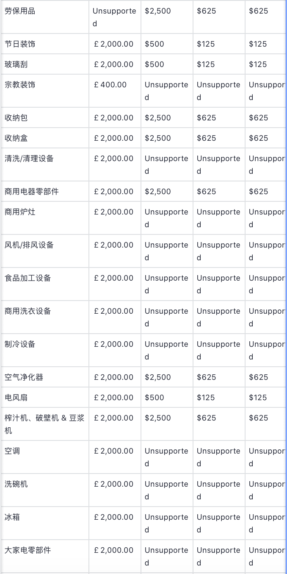The image size is (287, 574).
Task: Click the 商用洗衣设备 category cell
Action: coord(28,311)
